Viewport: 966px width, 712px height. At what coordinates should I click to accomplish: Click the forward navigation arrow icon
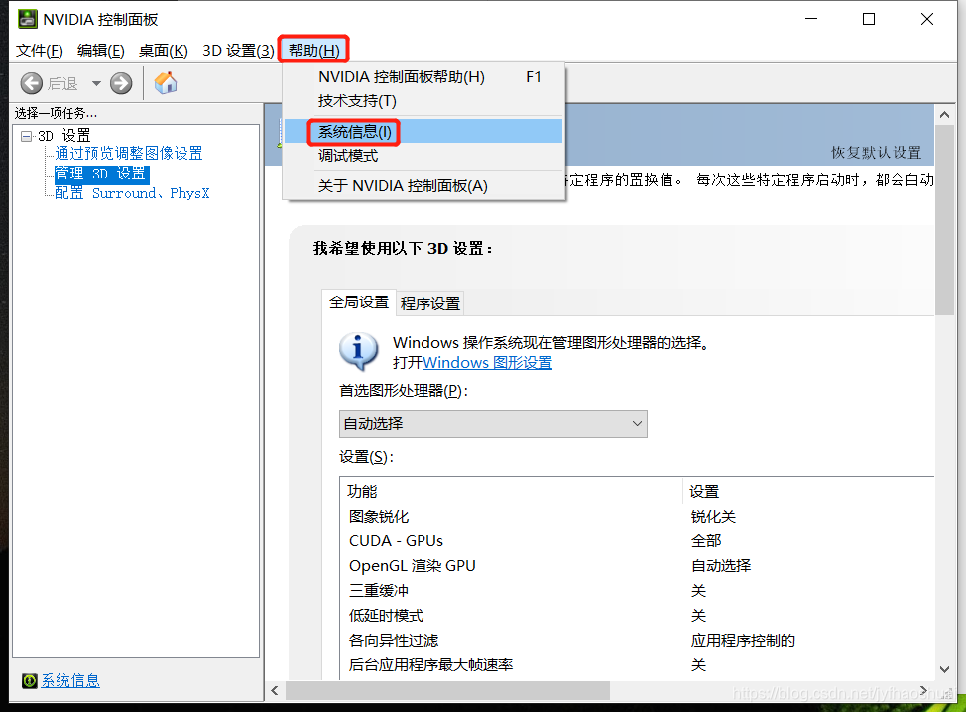(119, 83)
